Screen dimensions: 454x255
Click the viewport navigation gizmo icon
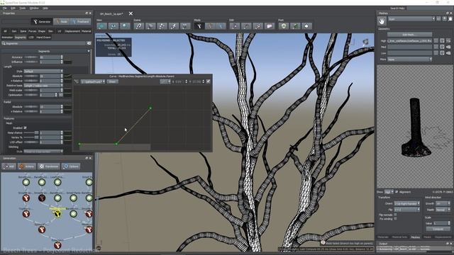[366, 42]
